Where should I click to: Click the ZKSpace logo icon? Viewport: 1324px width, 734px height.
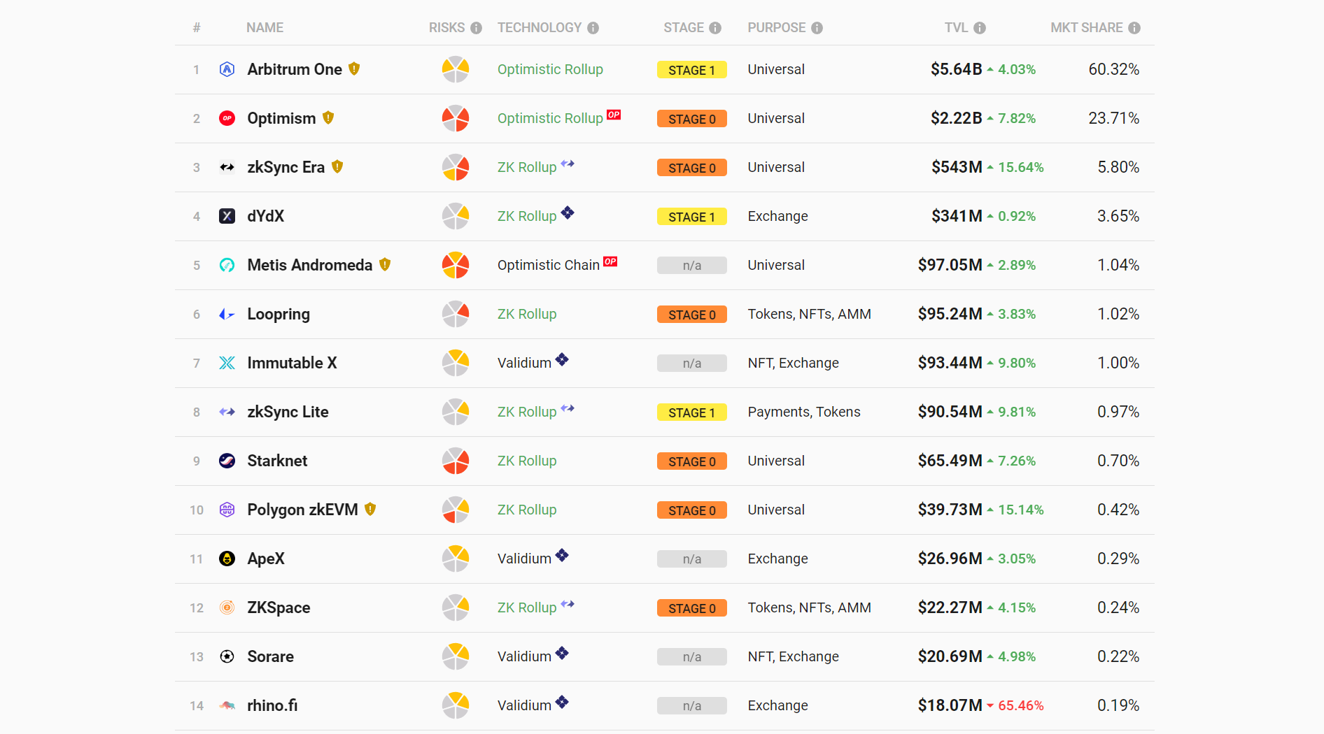(x=227, y=607)
